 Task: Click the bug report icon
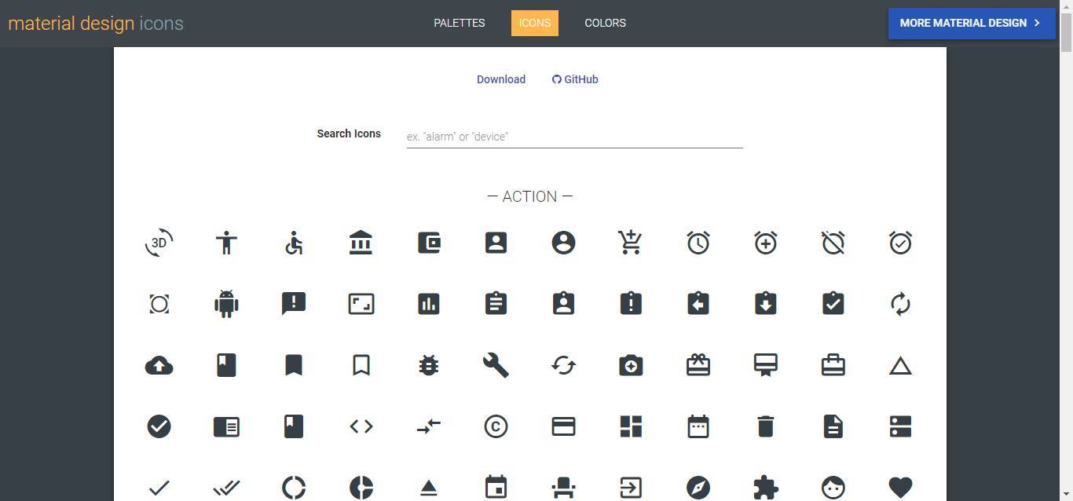pyautogui.click(x=429, y=365)
